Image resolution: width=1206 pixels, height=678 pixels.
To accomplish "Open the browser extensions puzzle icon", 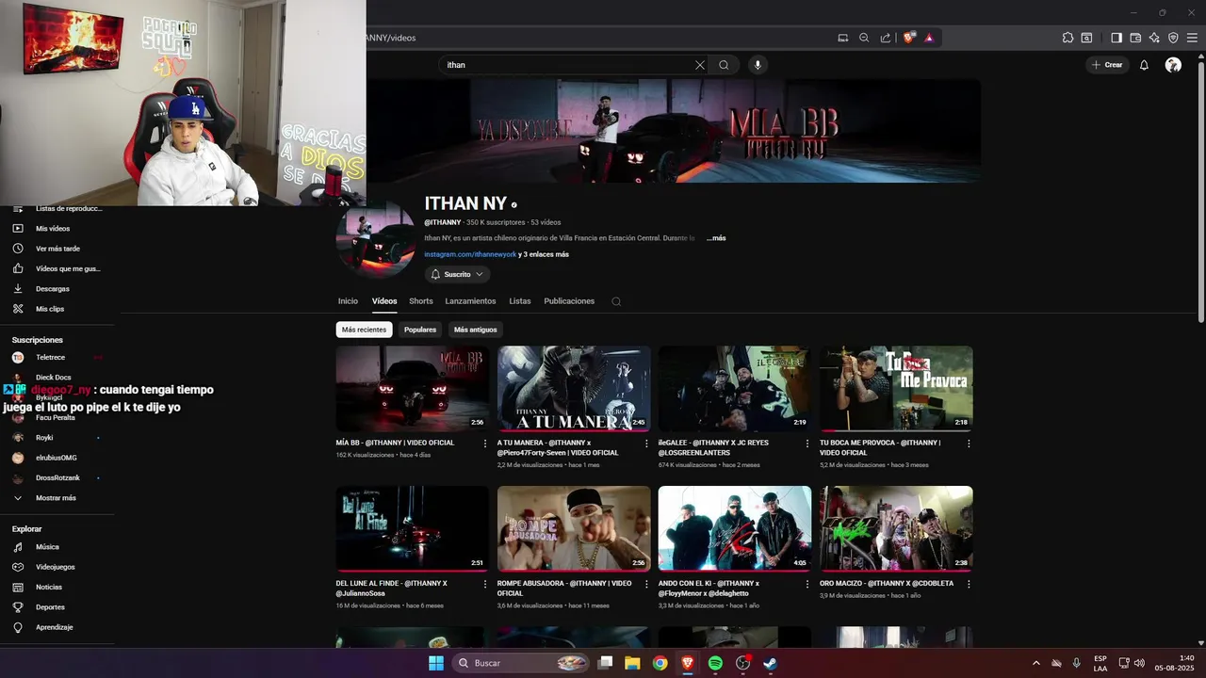I will (1067, 38).
